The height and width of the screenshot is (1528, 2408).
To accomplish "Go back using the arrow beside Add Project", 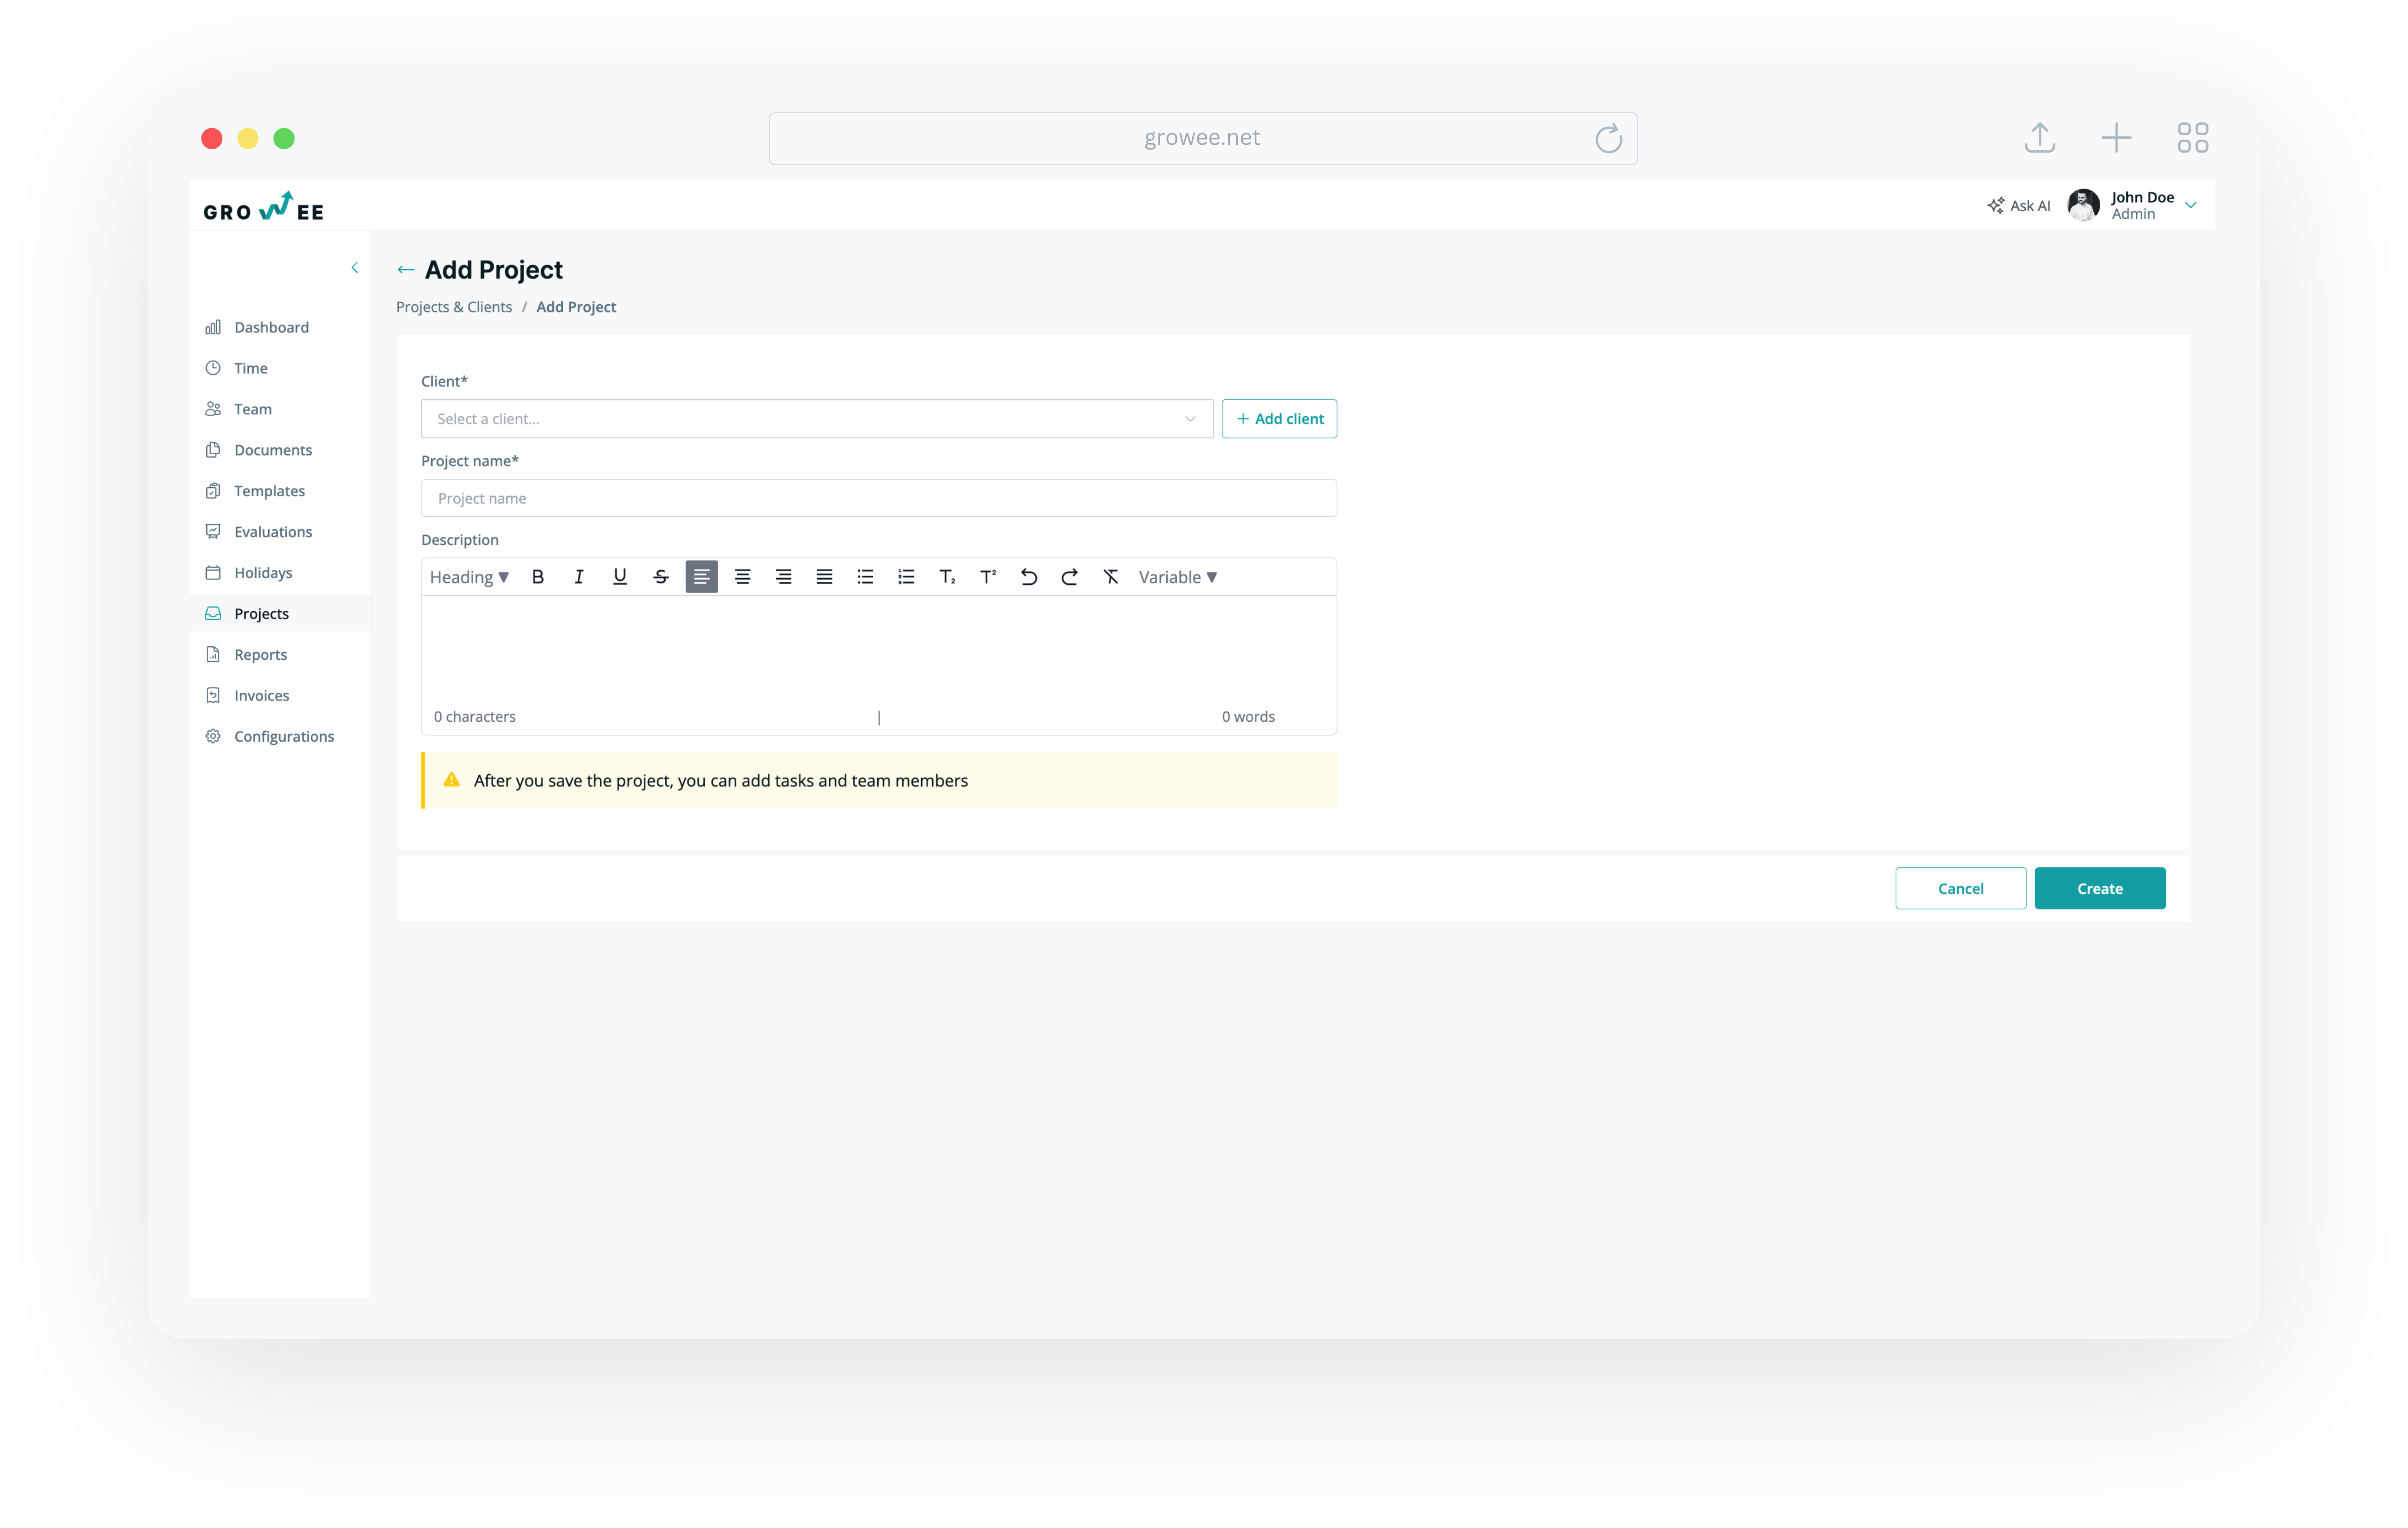I will click(x=406, y=270).
